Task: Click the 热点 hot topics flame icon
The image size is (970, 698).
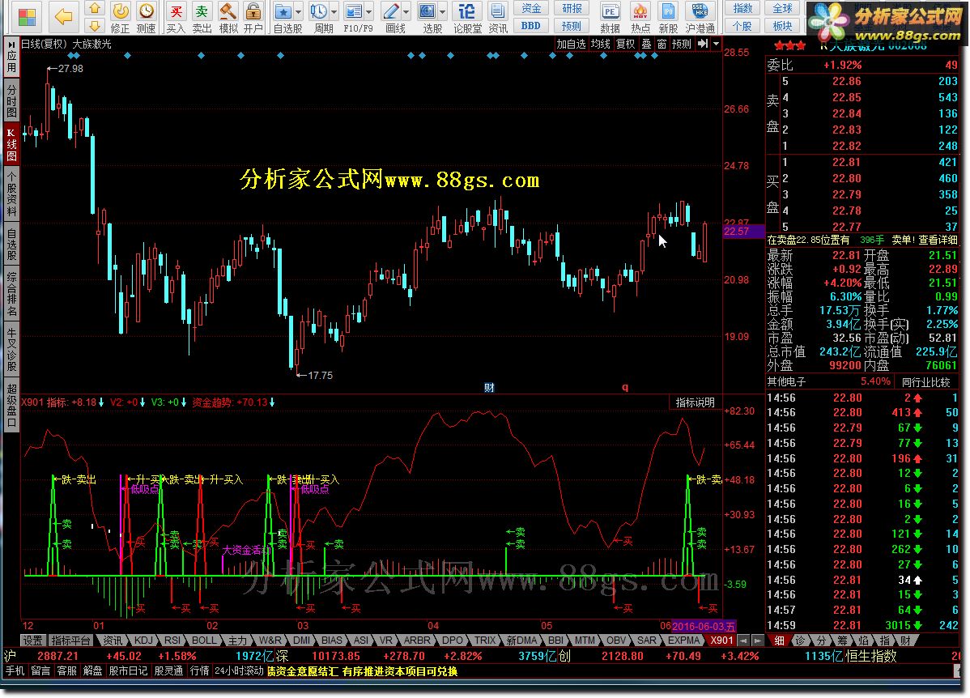Action: 640,17
